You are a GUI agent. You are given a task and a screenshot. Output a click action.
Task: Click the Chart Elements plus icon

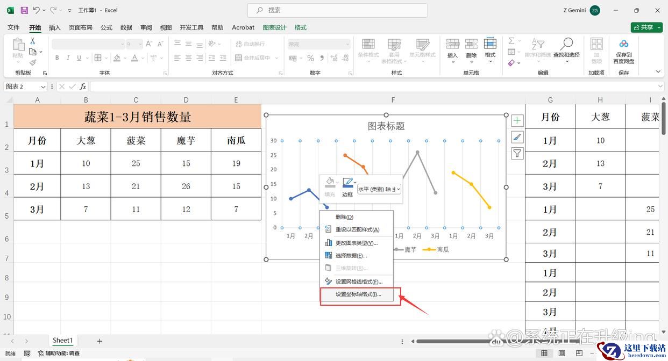click(x=517, y=120)
